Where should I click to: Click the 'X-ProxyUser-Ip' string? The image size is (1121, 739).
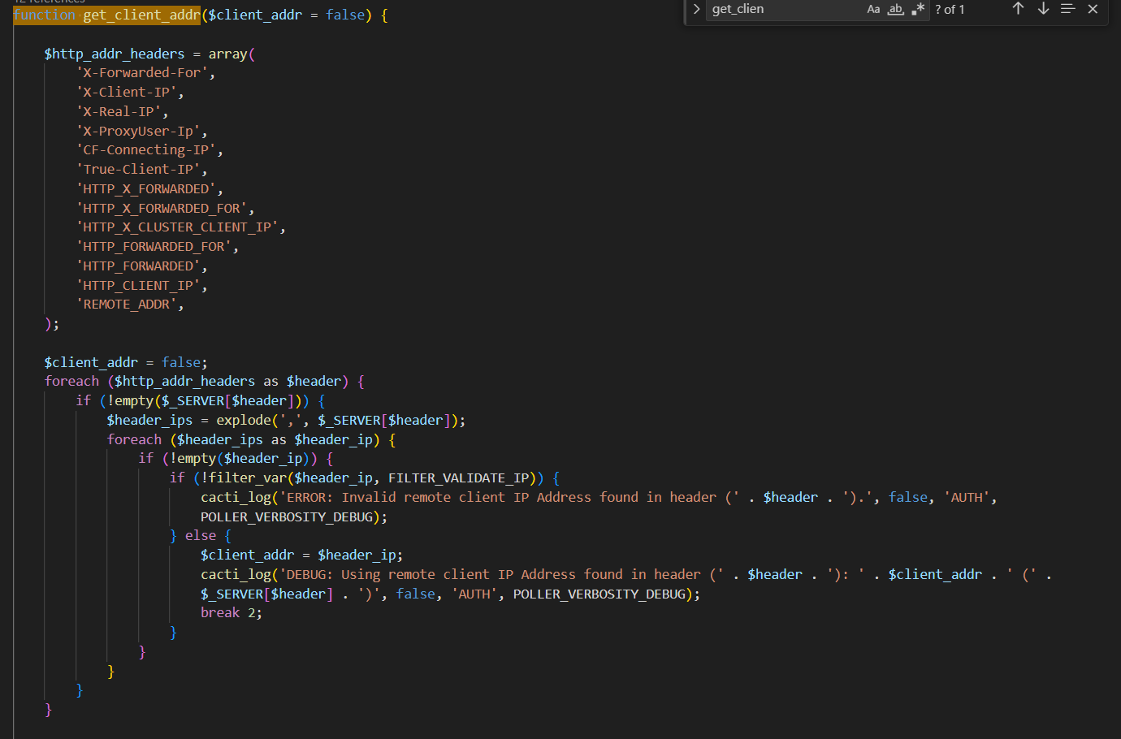(x=138, y=131)
